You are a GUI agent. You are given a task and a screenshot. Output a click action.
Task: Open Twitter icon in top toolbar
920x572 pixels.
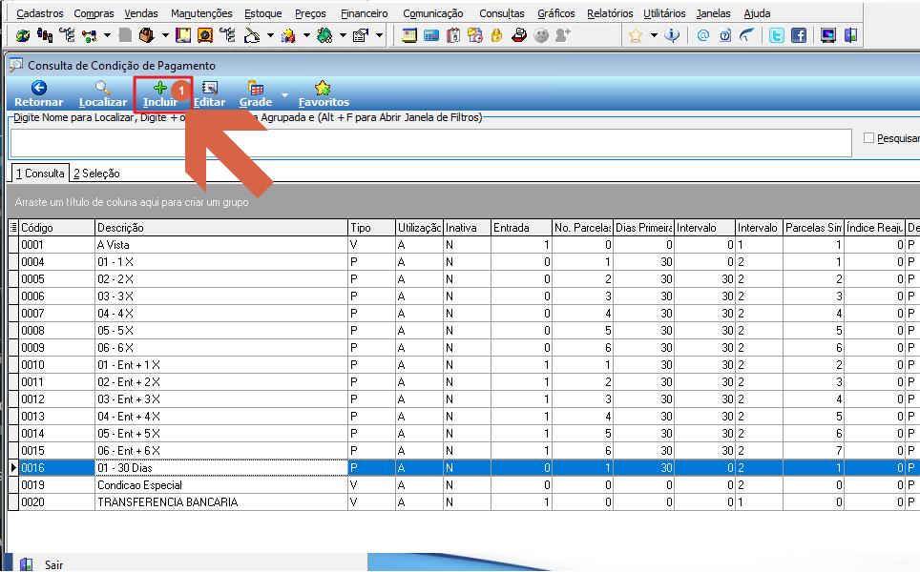(776, 36)
